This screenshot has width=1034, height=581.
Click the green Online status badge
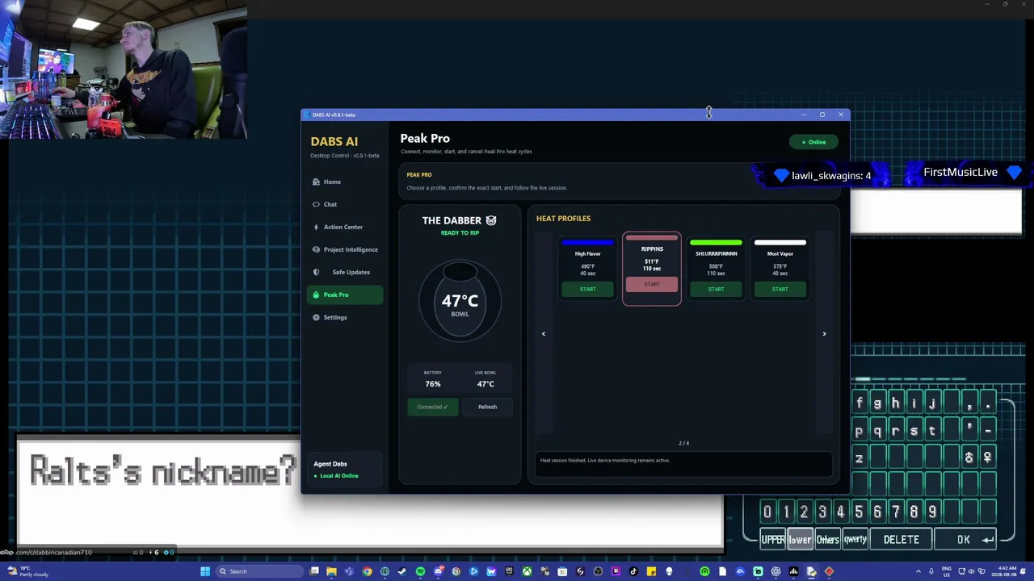click(x=813, y=142)
